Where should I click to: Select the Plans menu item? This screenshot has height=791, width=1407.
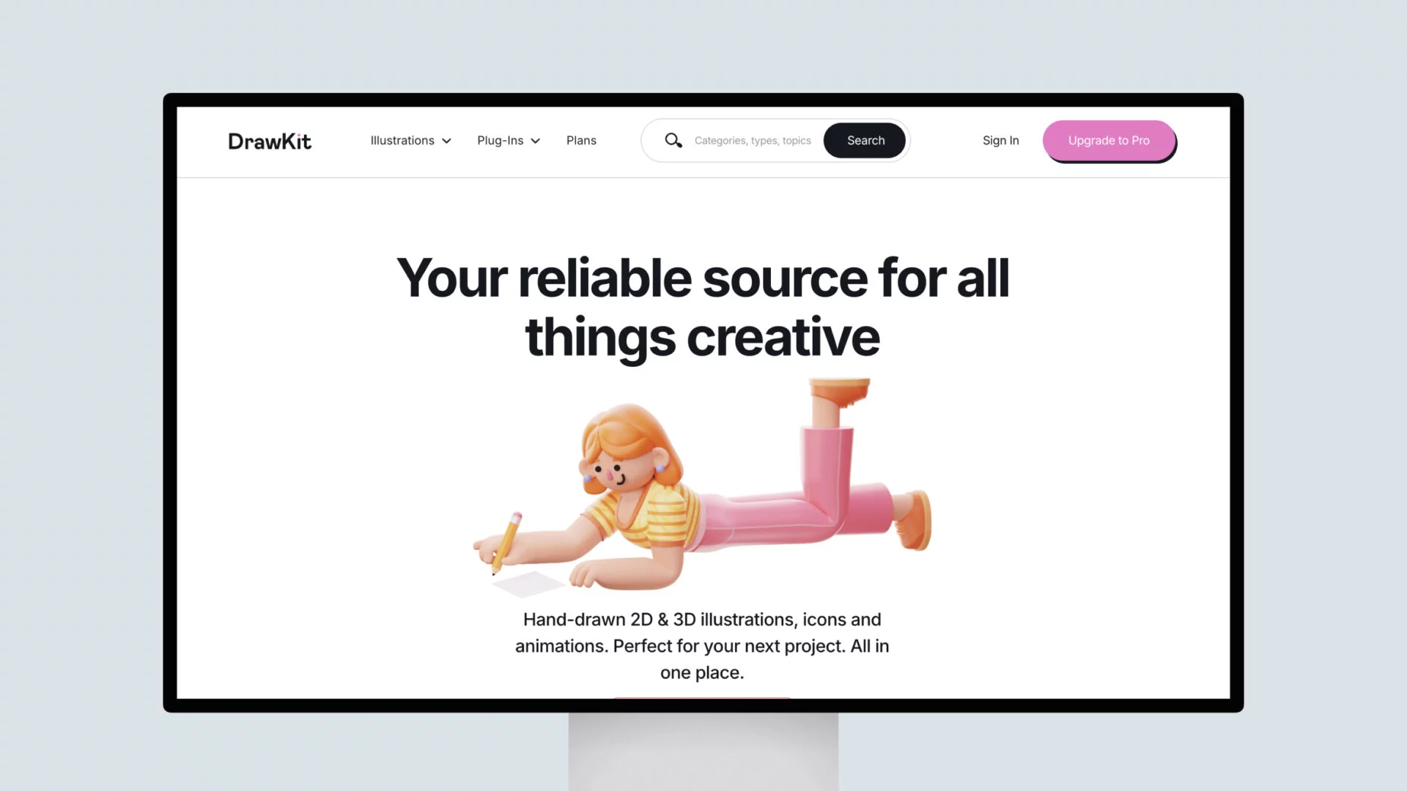[581, 140]
